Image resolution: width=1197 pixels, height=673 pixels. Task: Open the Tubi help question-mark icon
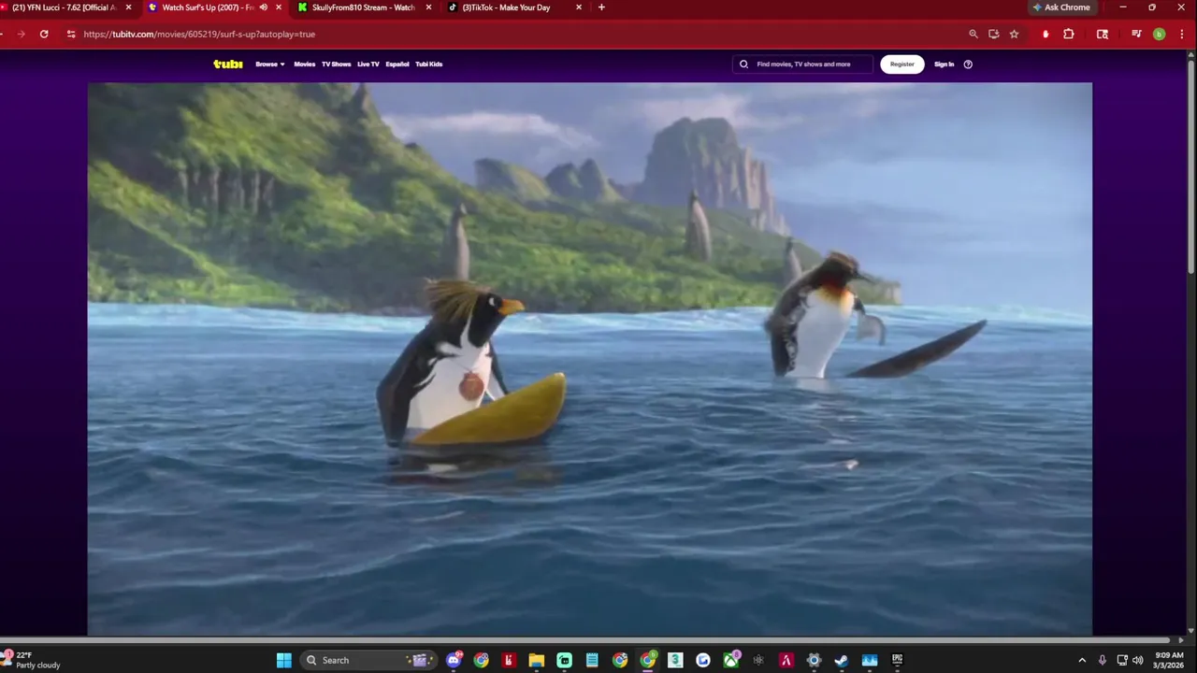968,64
